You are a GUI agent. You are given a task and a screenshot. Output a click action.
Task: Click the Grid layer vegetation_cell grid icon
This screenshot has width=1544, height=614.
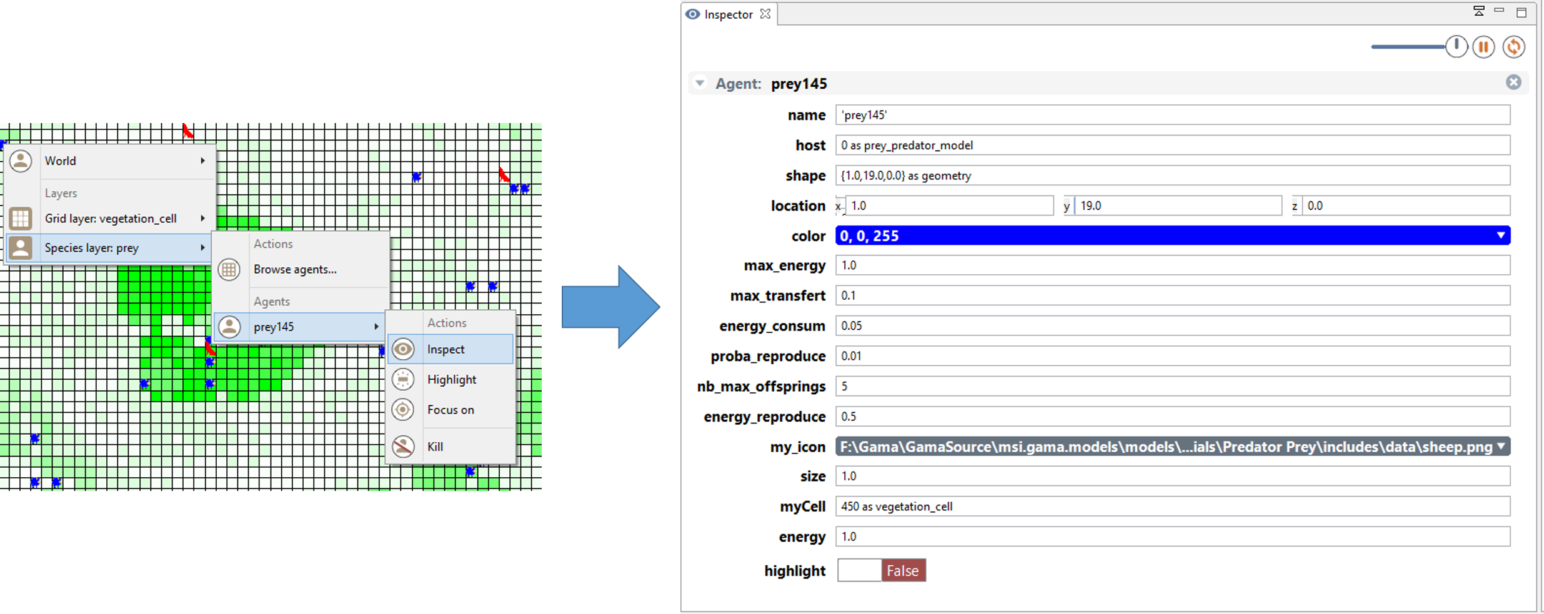(21, 218)
